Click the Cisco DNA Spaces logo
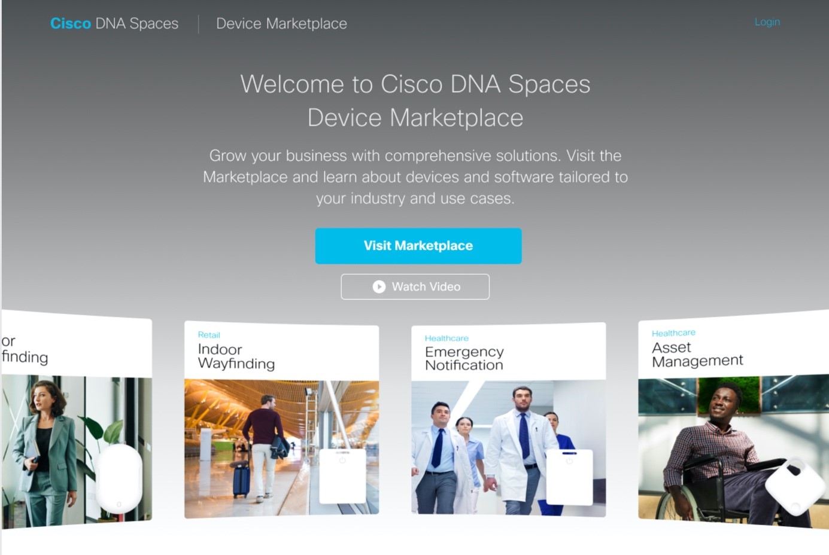The width and height of the screenshot is (829, 555). click(114, 23)
